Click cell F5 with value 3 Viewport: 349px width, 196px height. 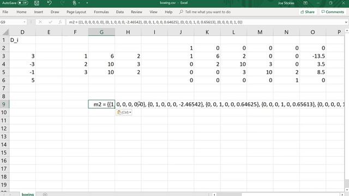[75, 72]
